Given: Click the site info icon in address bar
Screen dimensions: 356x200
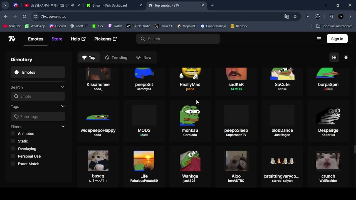Looking at the screenshot, I should pyautogui.click(x=36, y=16).
